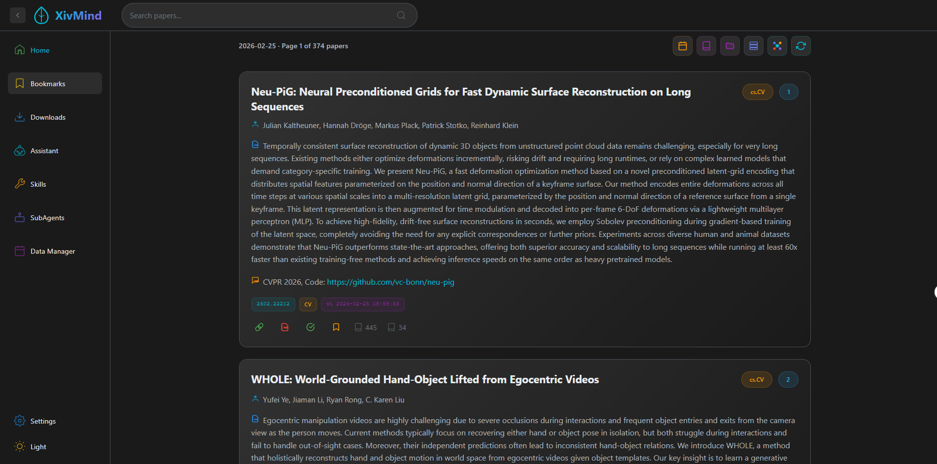The height and width of the screenshot is (464, 937).
Task: Toggle the Neu-PiG orange bookmark icon
Action: click(336, 327)
